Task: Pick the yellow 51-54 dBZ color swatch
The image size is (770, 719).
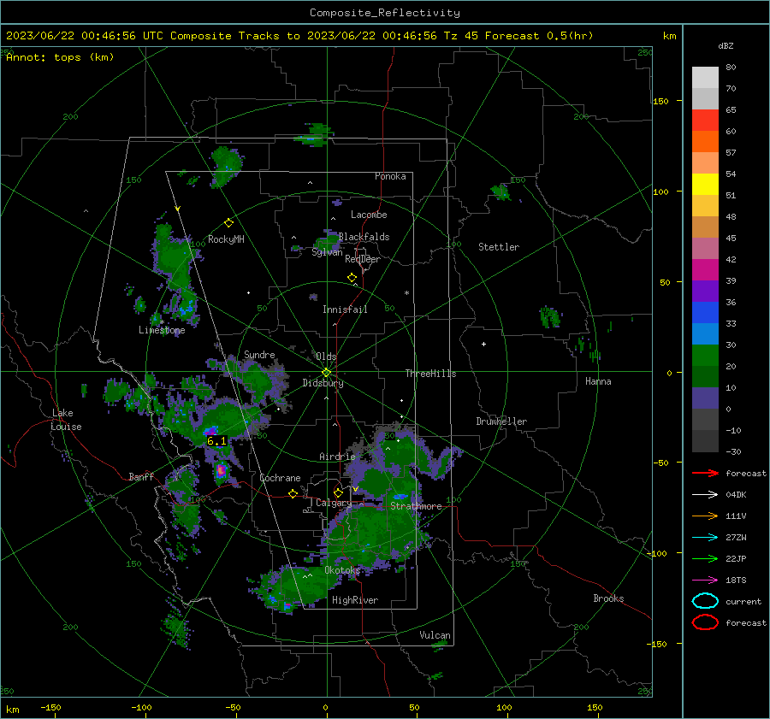Action: [705, 184]
